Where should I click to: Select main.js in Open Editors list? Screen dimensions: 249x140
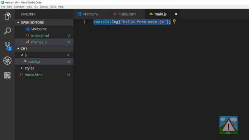(44, 42)
